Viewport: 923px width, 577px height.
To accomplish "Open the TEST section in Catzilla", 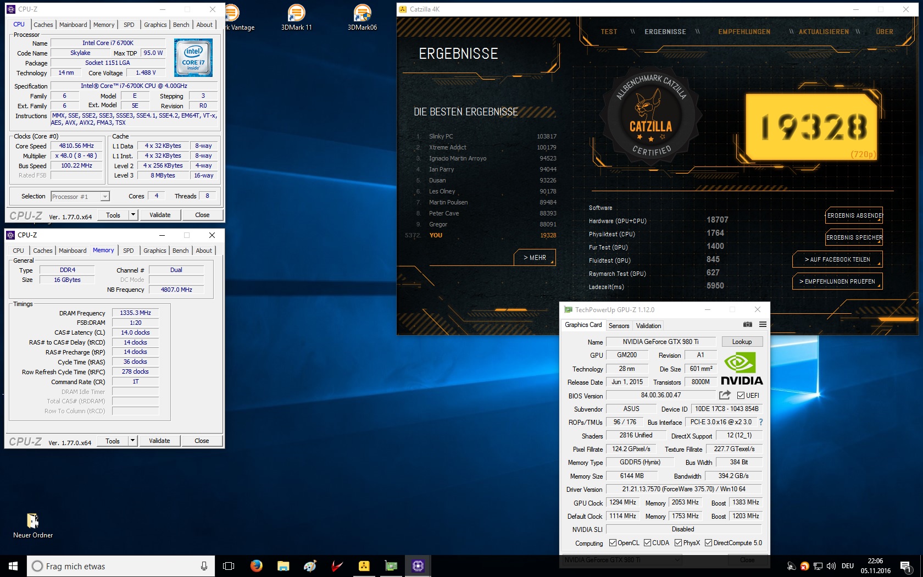I will point(609,32).
